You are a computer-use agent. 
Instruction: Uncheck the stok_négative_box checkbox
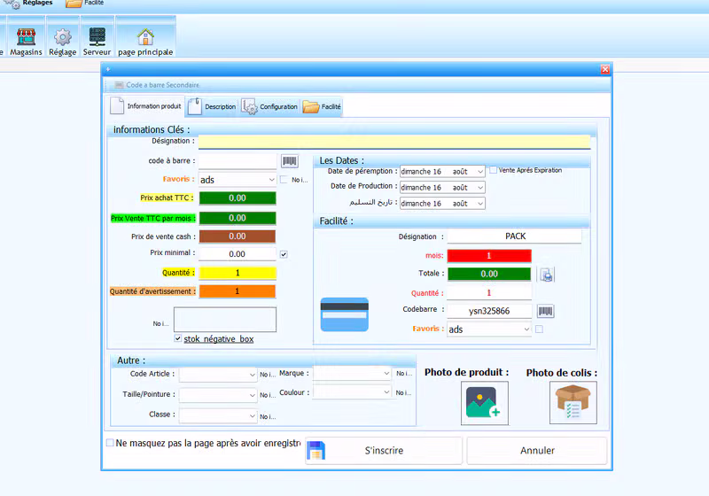tap(178, 338)
